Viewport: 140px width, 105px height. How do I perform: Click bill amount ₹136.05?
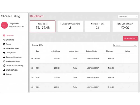(x=111, y=87)
